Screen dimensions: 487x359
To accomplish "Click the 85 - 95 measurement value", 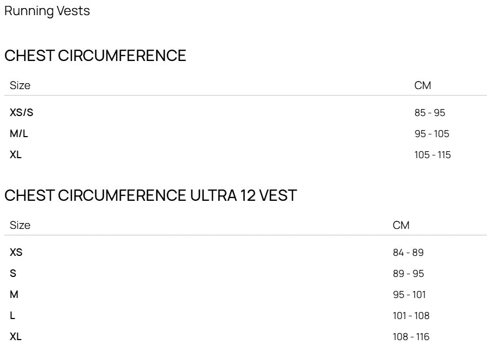I will (x=430, y=113).
